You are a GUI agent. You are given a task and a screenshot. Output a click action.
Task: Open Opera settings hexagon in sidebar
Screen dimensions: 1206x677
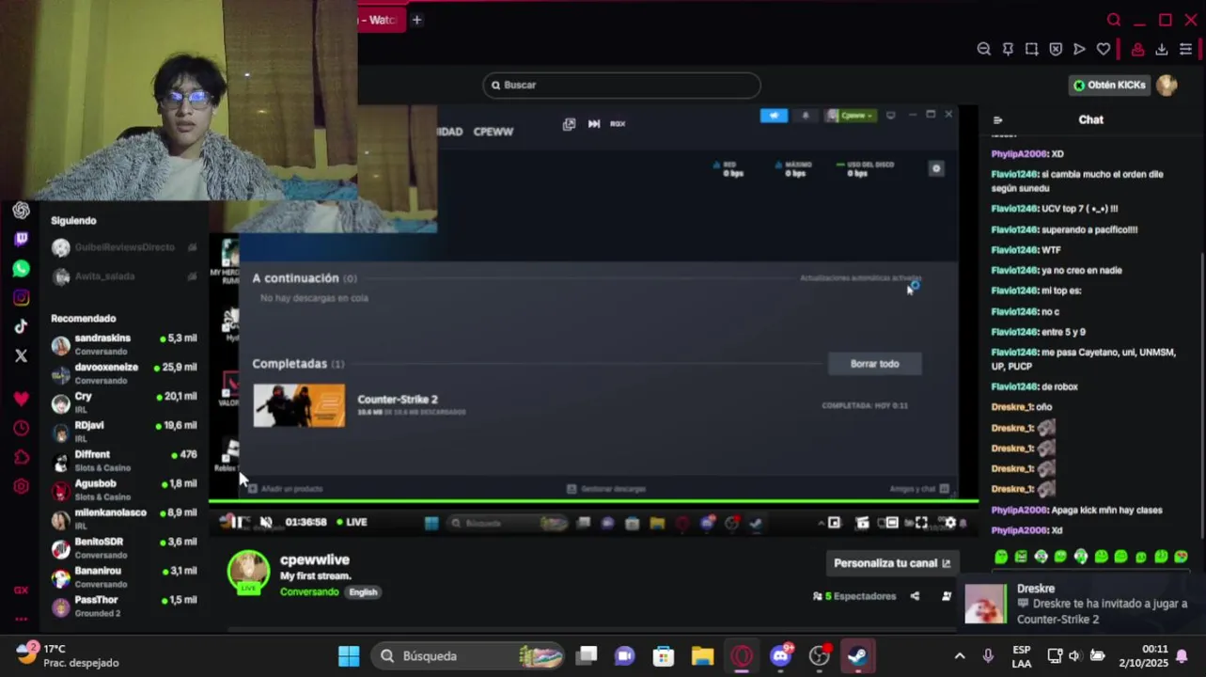point(21,487)
